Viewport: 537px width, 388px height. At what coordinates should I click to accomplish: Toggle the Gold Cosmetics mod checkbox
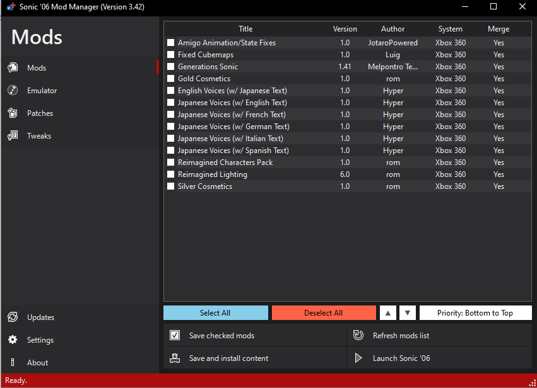(x=170, y=79)
